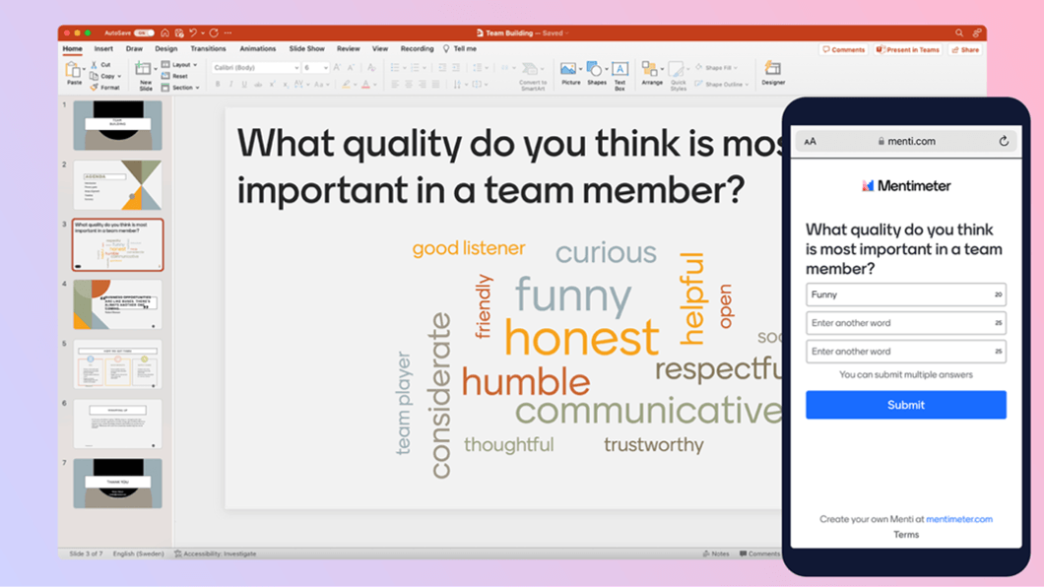Toggle Bold formatting
This screenshot has width=1044, height=587.
218,85
